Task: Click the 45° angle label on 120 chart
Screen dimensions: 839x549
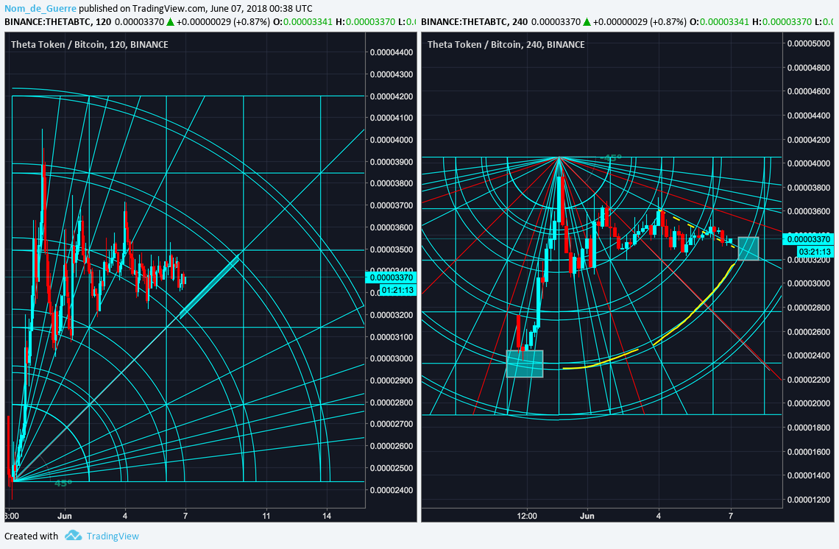Action: pos(63,484)
